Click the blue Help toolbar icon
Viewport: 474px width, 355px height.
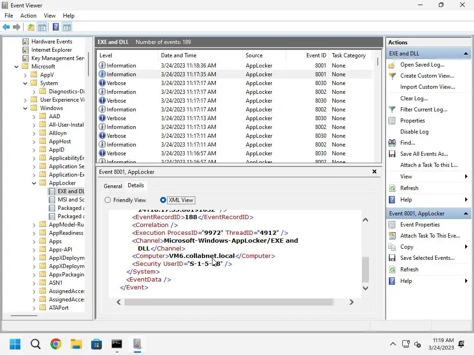coord(56,27)
